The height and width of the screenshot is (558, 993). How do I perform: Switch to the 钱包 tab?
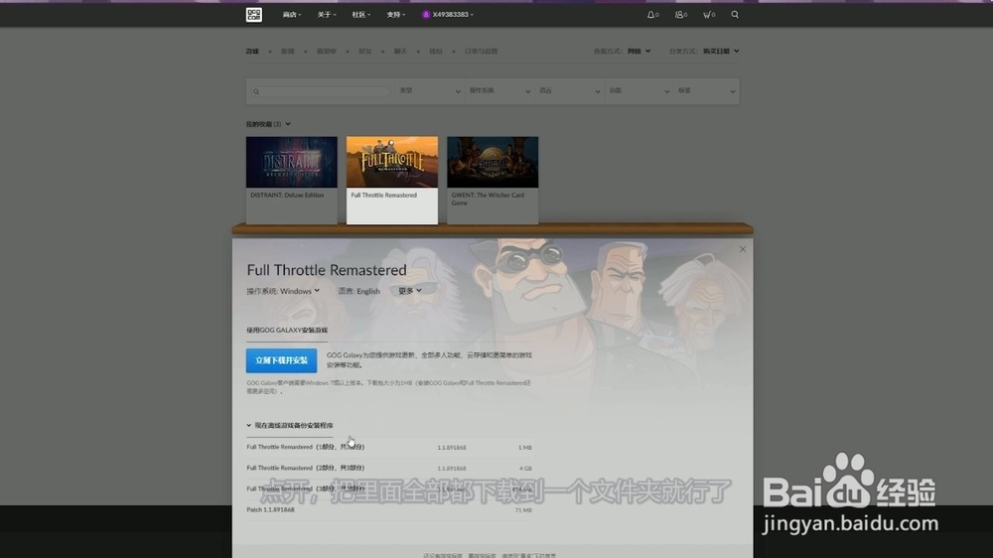point(436,52)
